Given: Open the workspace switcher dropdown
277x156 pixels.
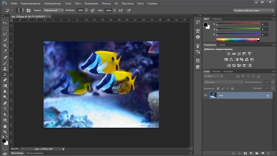Looking at the screenshot, I should (x=254, y=10).
